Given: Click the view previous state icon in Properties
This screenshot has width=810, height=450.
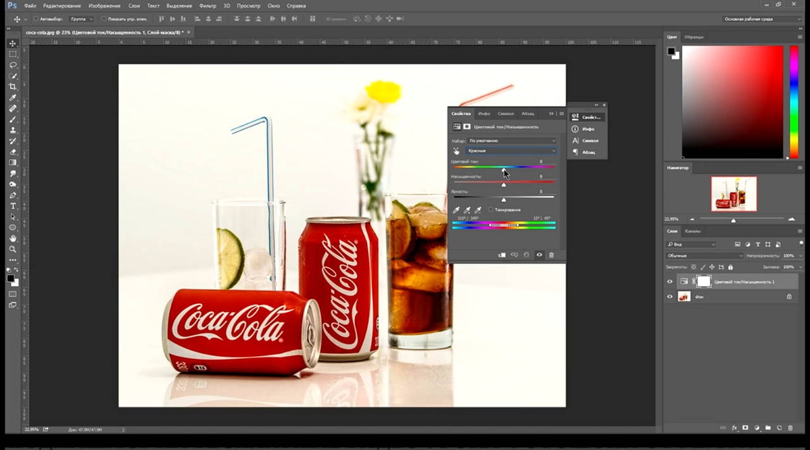Looking at the screenshot, I should tap(514, 254).
